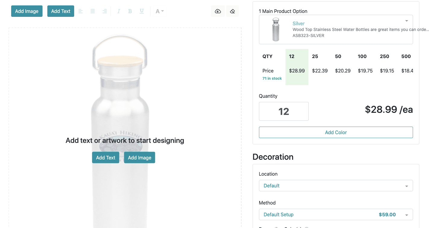Select the 25 quantity price tier
The width and height of the screenshot is (429, 228).
(320, 67)
